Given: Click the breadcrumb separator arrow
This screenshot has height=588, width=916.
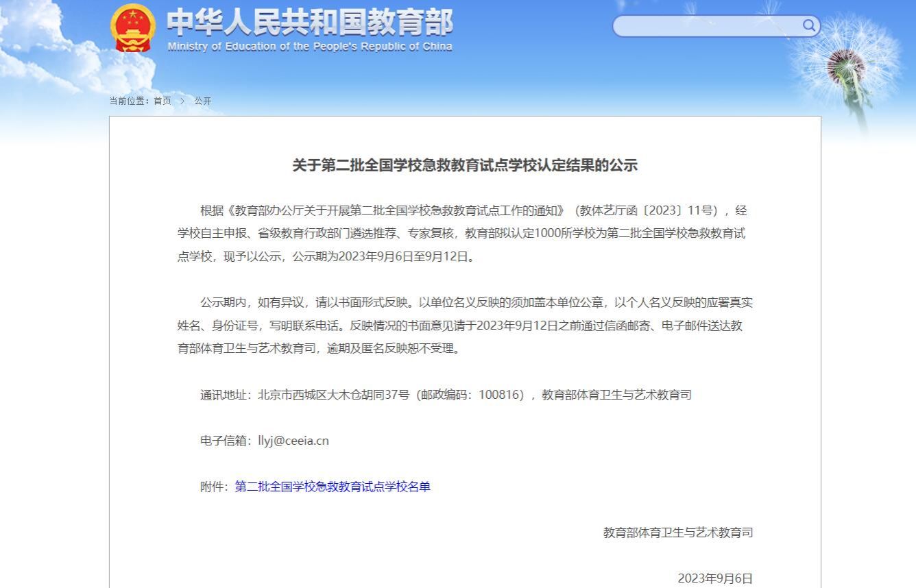Looking at the screenshot, I should coord(183,101).
